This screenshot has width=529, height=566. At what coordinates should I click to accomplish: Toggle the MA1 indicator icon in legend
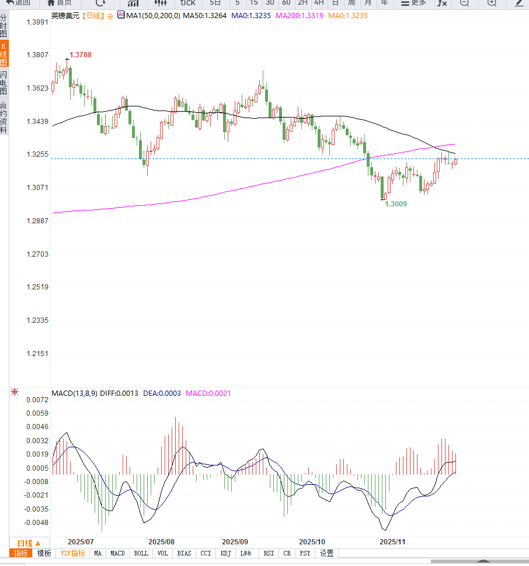[x=121, y=16]
